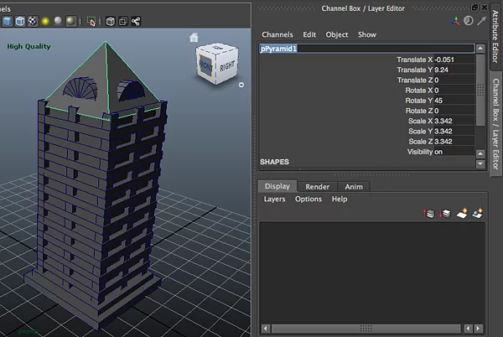Move selected layer up icon
This screenshot has height=337, width=503.
[x=429, y=213]
